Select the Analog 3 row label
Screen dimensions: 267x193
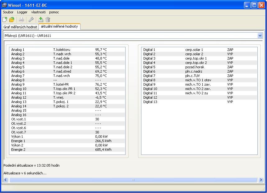18,58
